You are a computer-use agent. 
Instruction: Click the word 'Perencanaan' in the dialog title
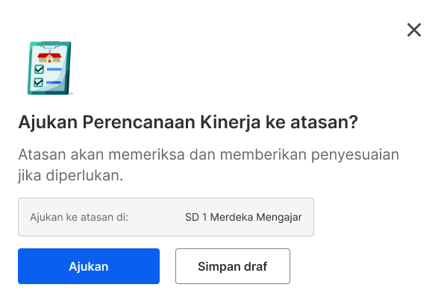coord(139,122)
